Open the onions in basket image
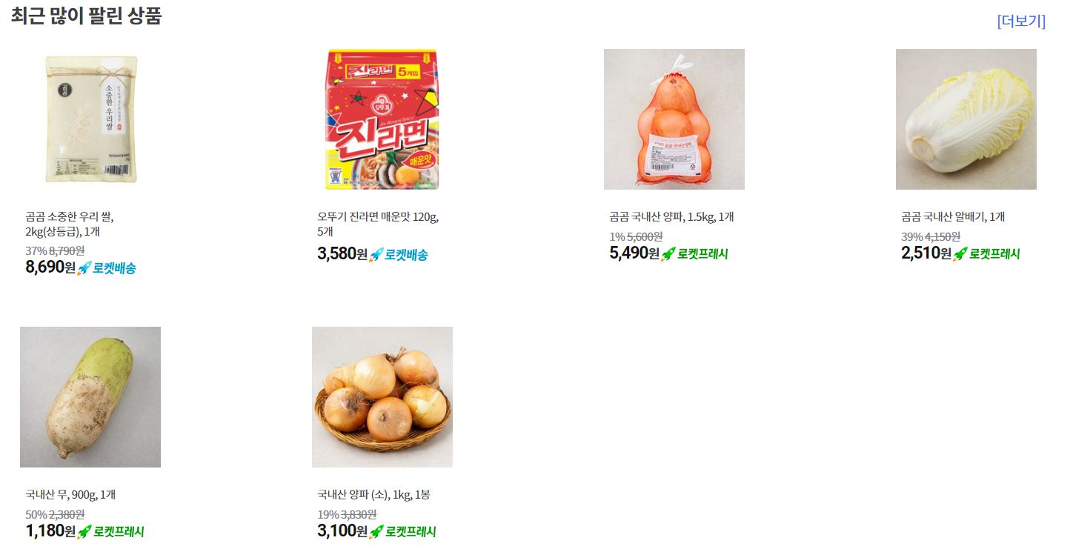Screen dimensions: 1073x549 click(382, 397)
